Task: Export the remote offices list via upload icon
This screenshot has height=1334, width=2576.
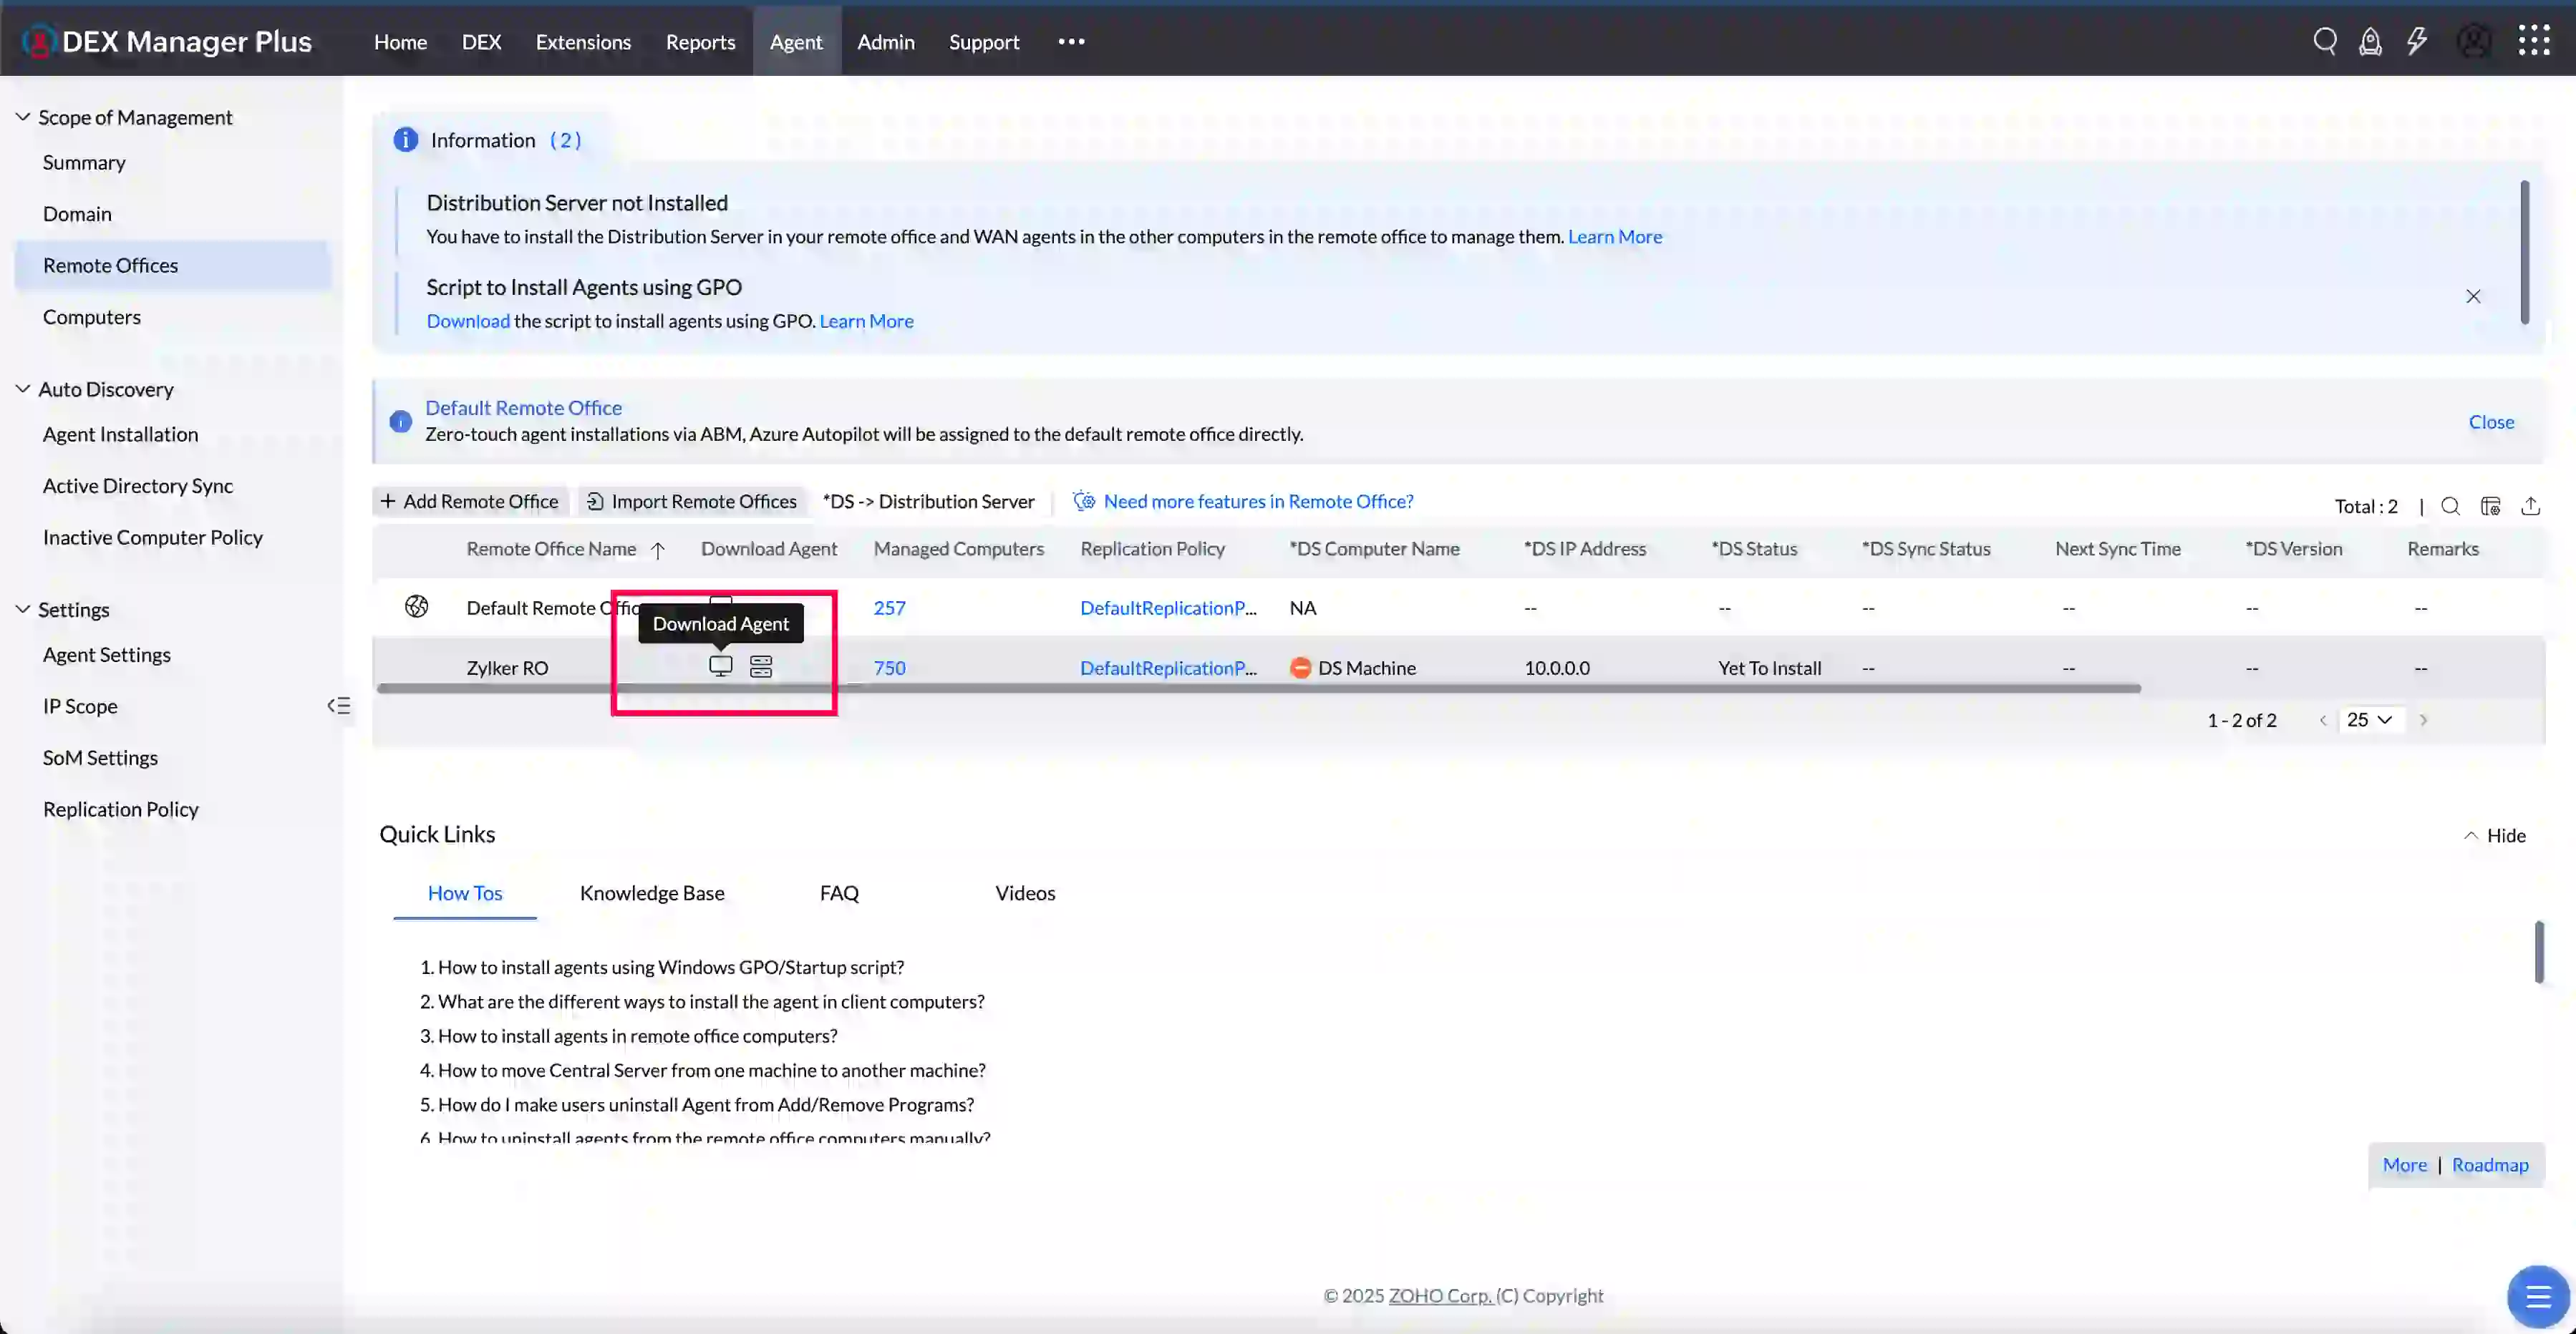Action: 2531,506
